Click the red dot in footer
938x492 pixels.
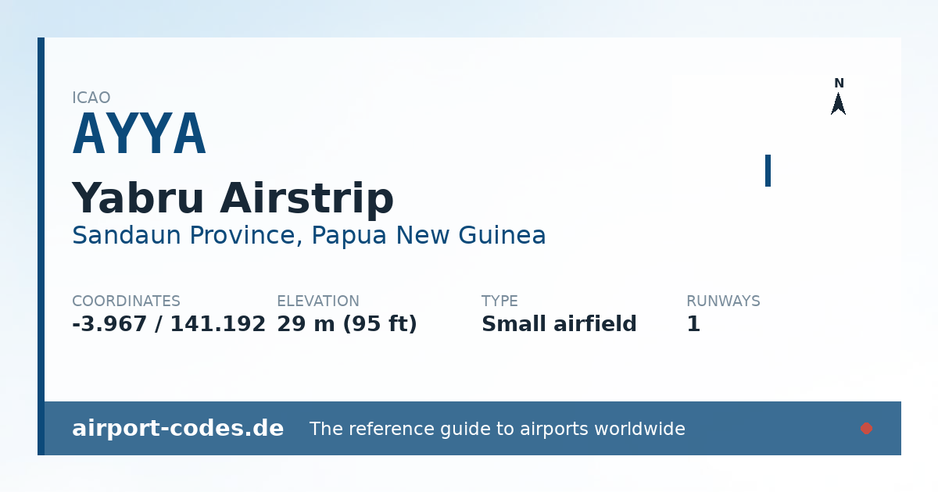[x=866, y=428]
